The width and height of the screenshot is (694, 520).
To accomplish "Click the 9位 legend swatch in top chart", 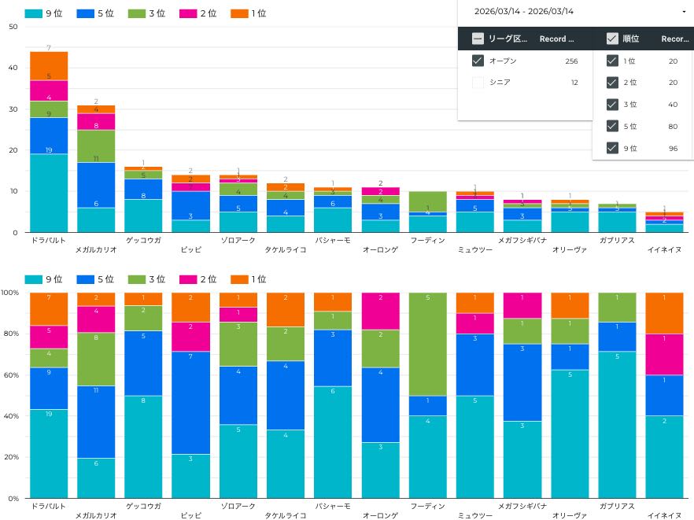I will (x=34, y=13).
